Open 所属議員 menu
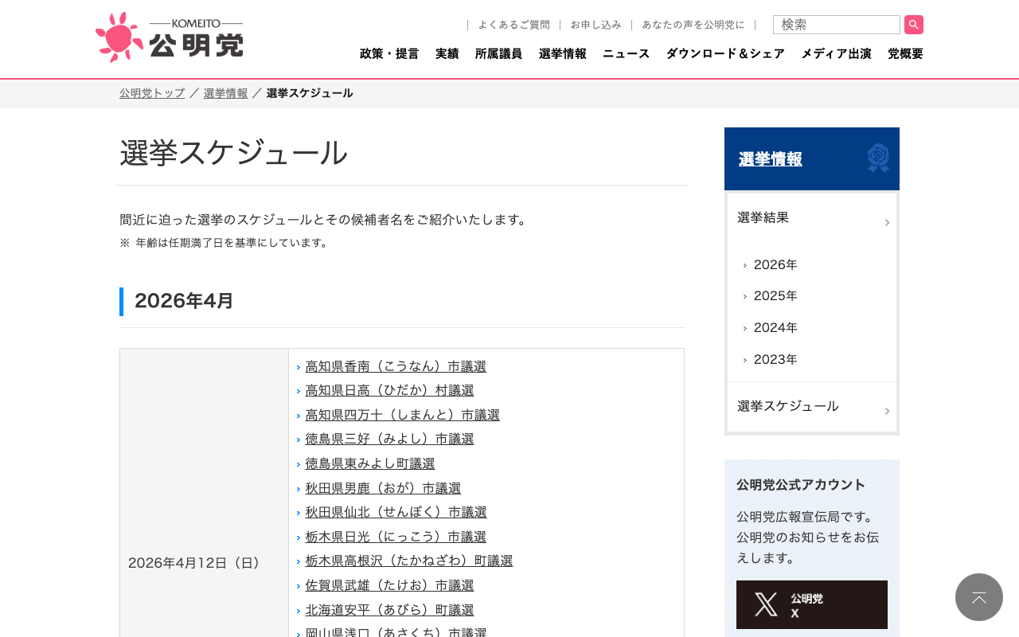This screenshot has width=1019, height=637. pyautogui.click(x=499, y=54)
